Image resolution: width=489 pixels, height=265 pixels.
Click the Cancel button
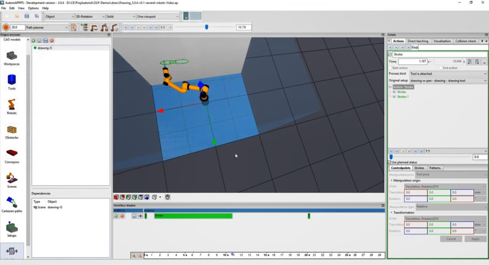[451, 239]
